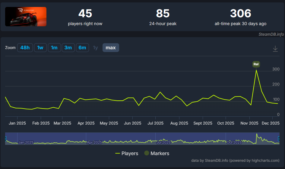Click the greyed-out 1y zoom button

[95, 48]
